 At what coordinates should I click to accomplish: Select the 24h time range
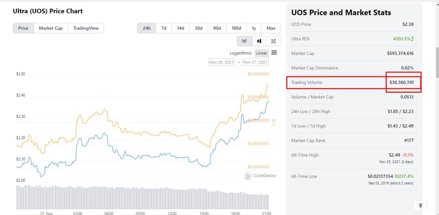[x=146, y=28]
